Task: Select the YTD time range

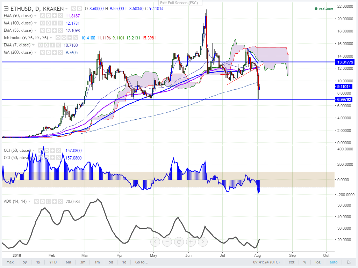Action: tap(53, 262)
